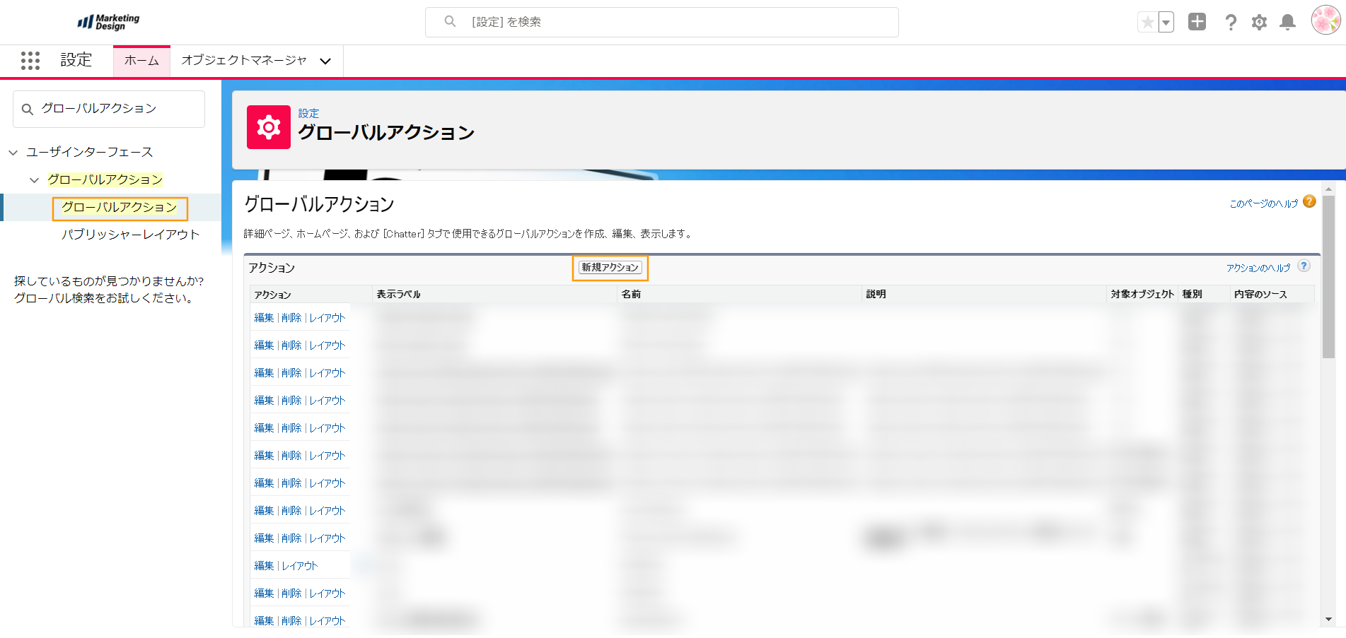Click the scroll down arrow of the scrollbar
1346x638 pixels.
(x=1328, y=619)
